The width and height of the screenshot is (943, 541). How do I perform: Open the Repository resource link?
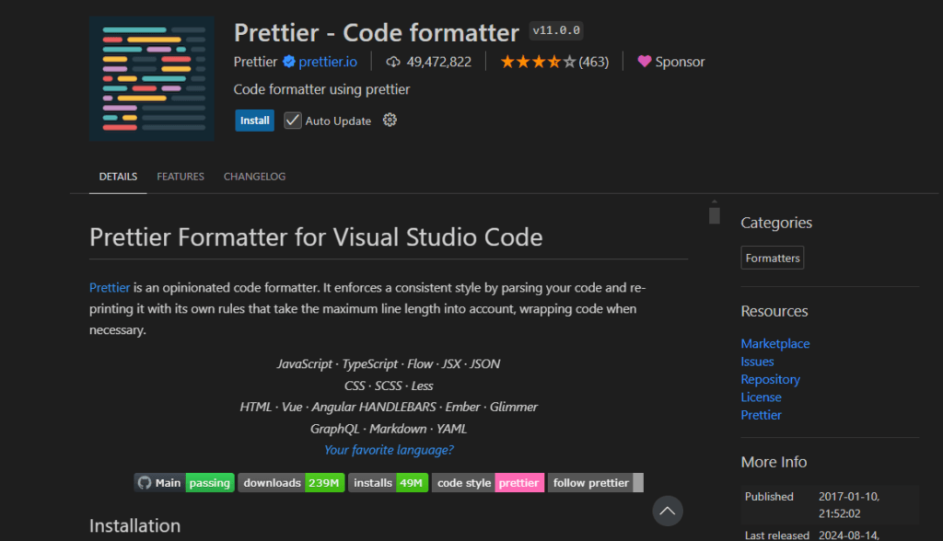(x=771, y=379)
